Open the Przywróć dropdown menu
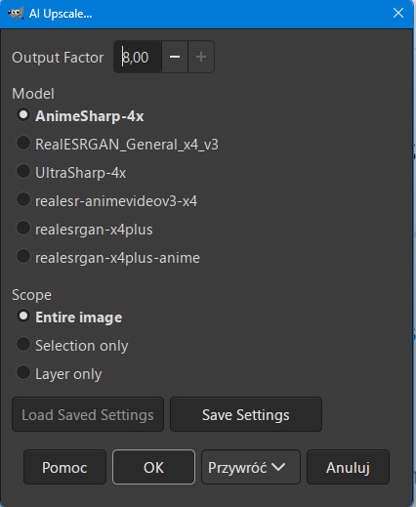This screenshot has height=507, width=416. pyautogui.click(x=251, y=467)
